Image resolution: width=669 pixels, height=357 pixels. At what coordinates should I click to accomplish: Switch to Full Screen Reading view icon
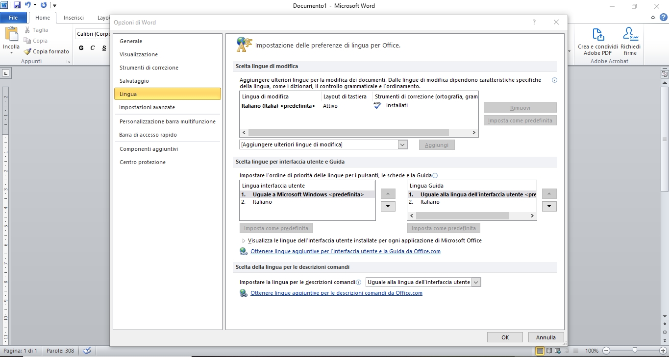click(549, 351)
